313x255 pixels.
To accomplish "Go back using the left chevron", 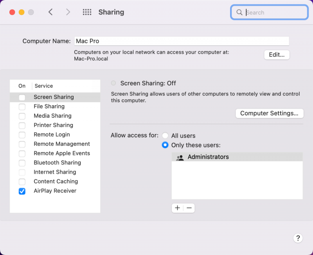I will (x=50, y=12).
